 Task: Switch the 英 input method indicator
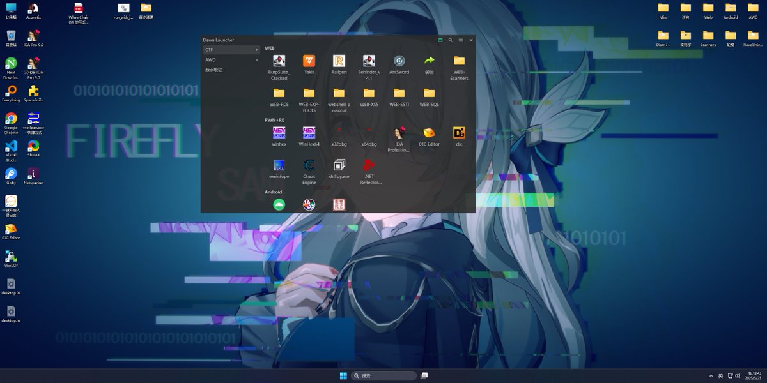(x=721, y=375)
